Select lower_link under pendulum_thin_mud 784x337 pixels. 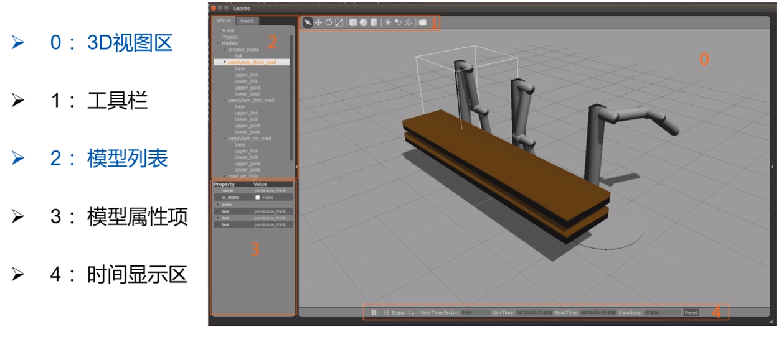[246, 119]
